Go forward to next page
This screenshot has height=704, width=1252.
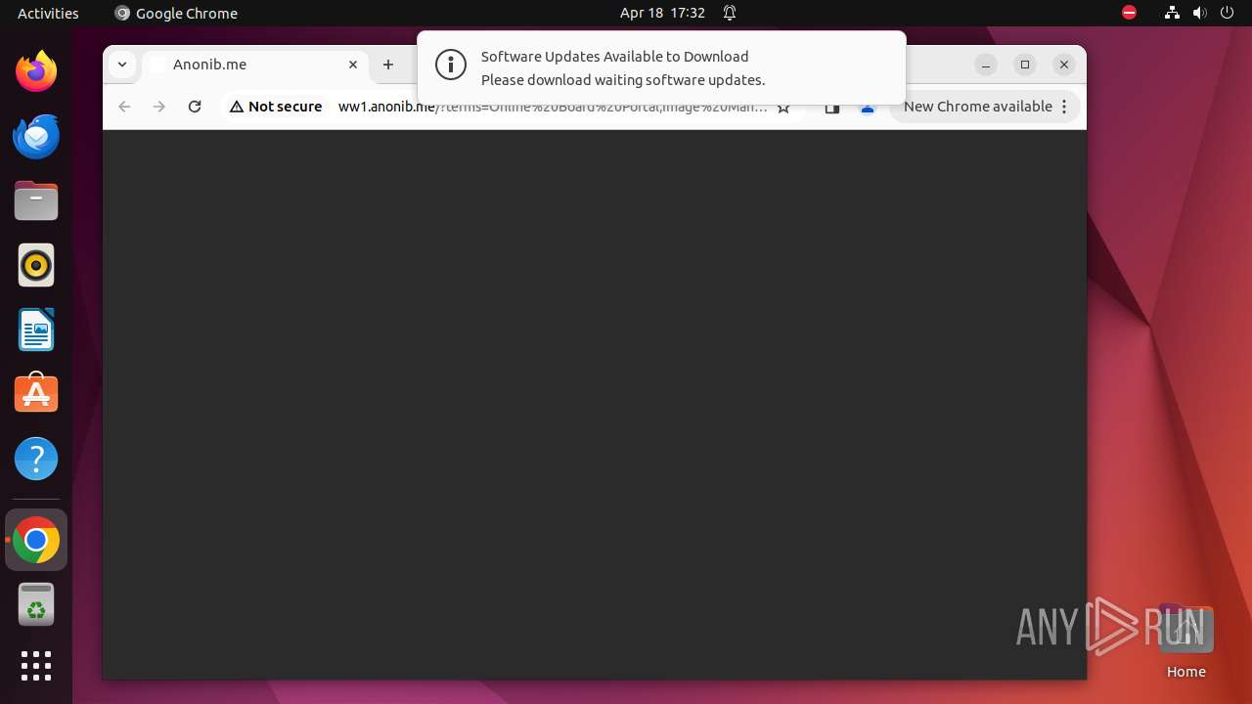pos(159,107)
